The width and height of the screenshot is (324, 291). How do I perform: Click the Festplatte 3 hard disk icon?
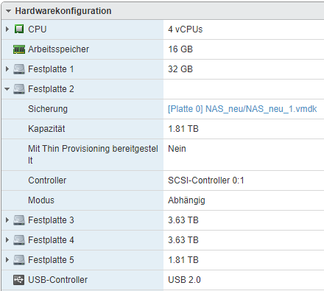(x=19, y=220)
